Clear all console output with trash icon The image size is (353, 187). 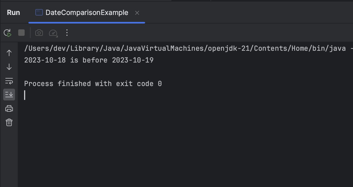pyautogui.click(x=9, y=122)
